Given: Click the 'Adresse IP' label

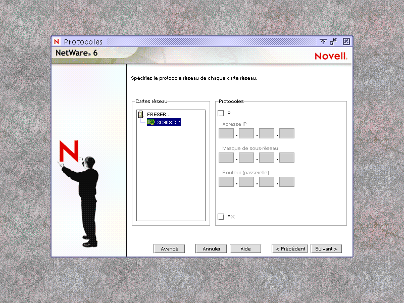Looking at the screenshot, I should coord(234,124).
